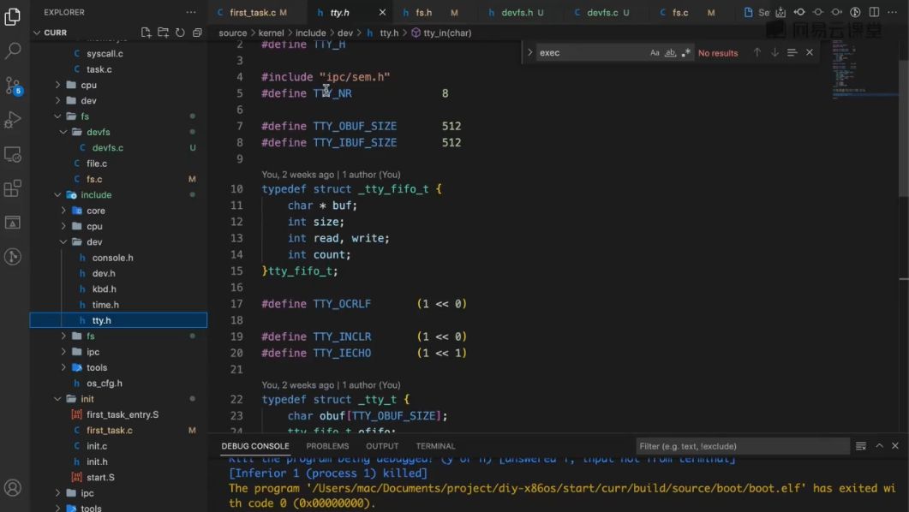The height and width of the screenshot is (512, 909).
Task: Switch to the first_task.c editor tab
Action: pos(252,13)
